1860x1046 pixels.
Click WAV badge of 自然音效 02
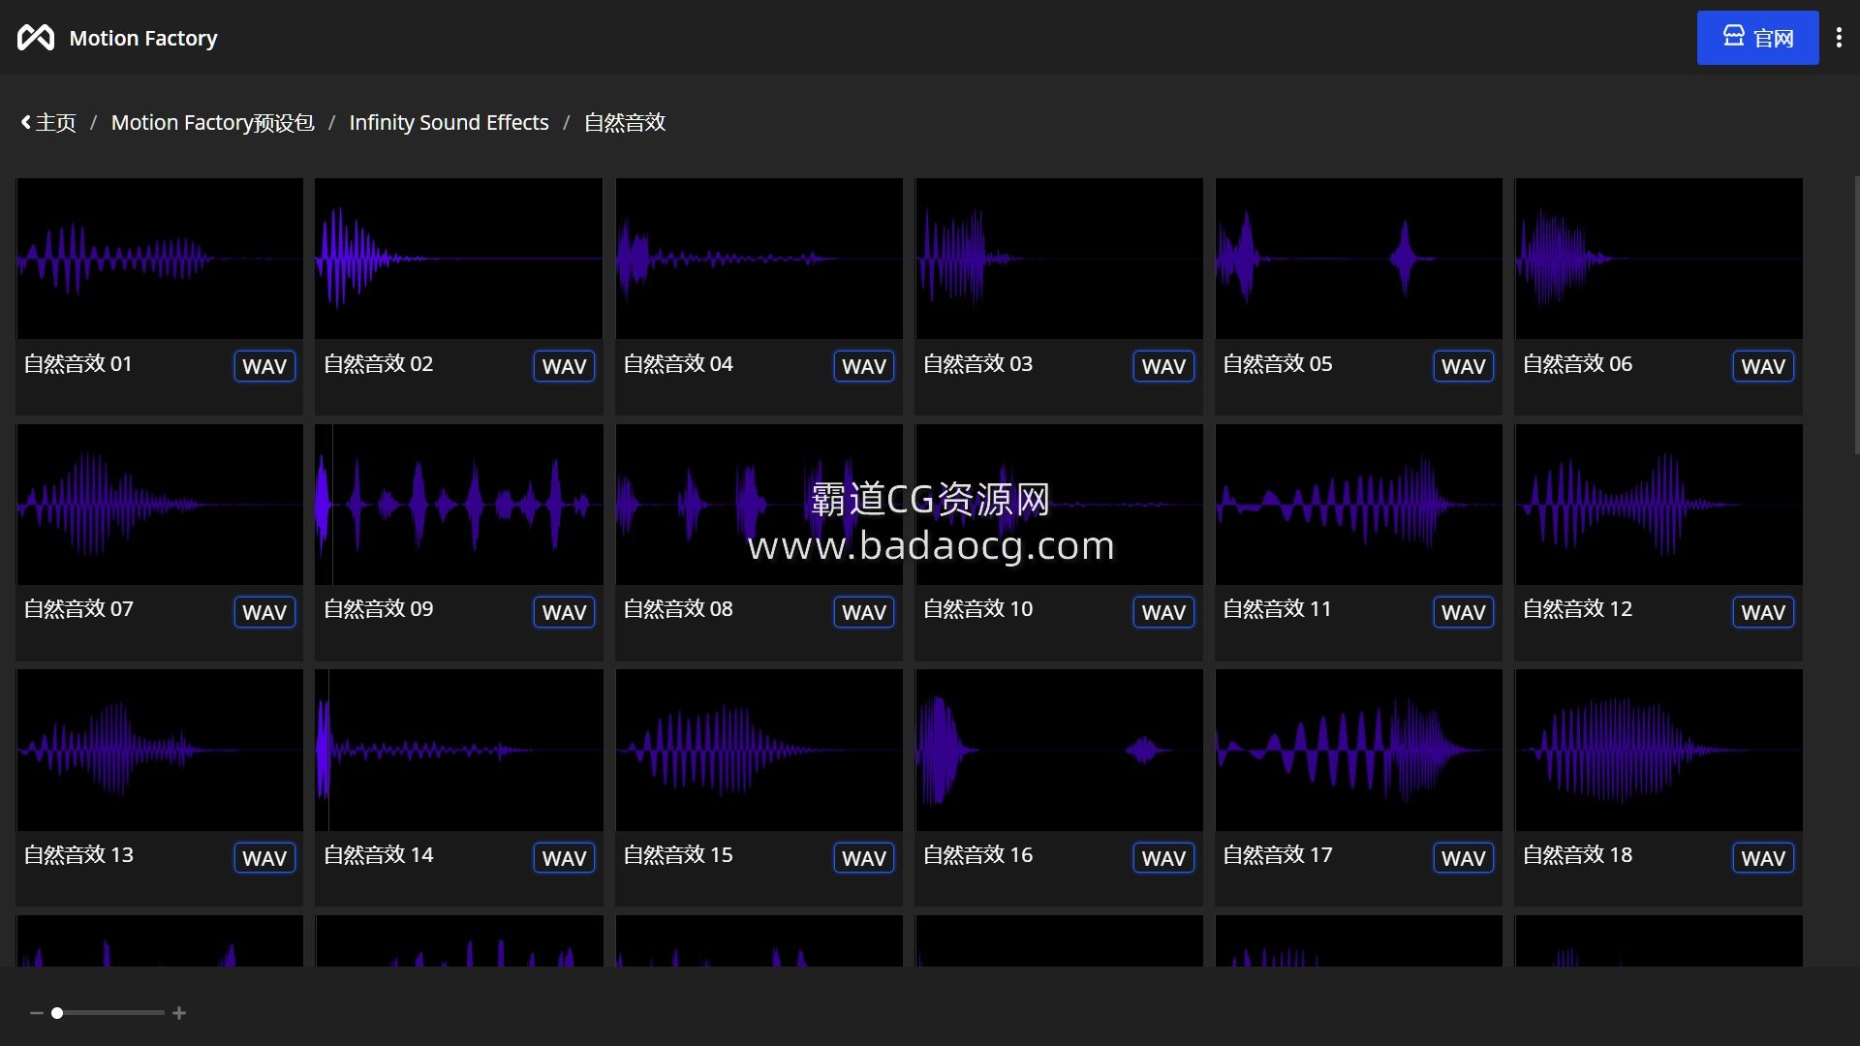tap(564, 366)
